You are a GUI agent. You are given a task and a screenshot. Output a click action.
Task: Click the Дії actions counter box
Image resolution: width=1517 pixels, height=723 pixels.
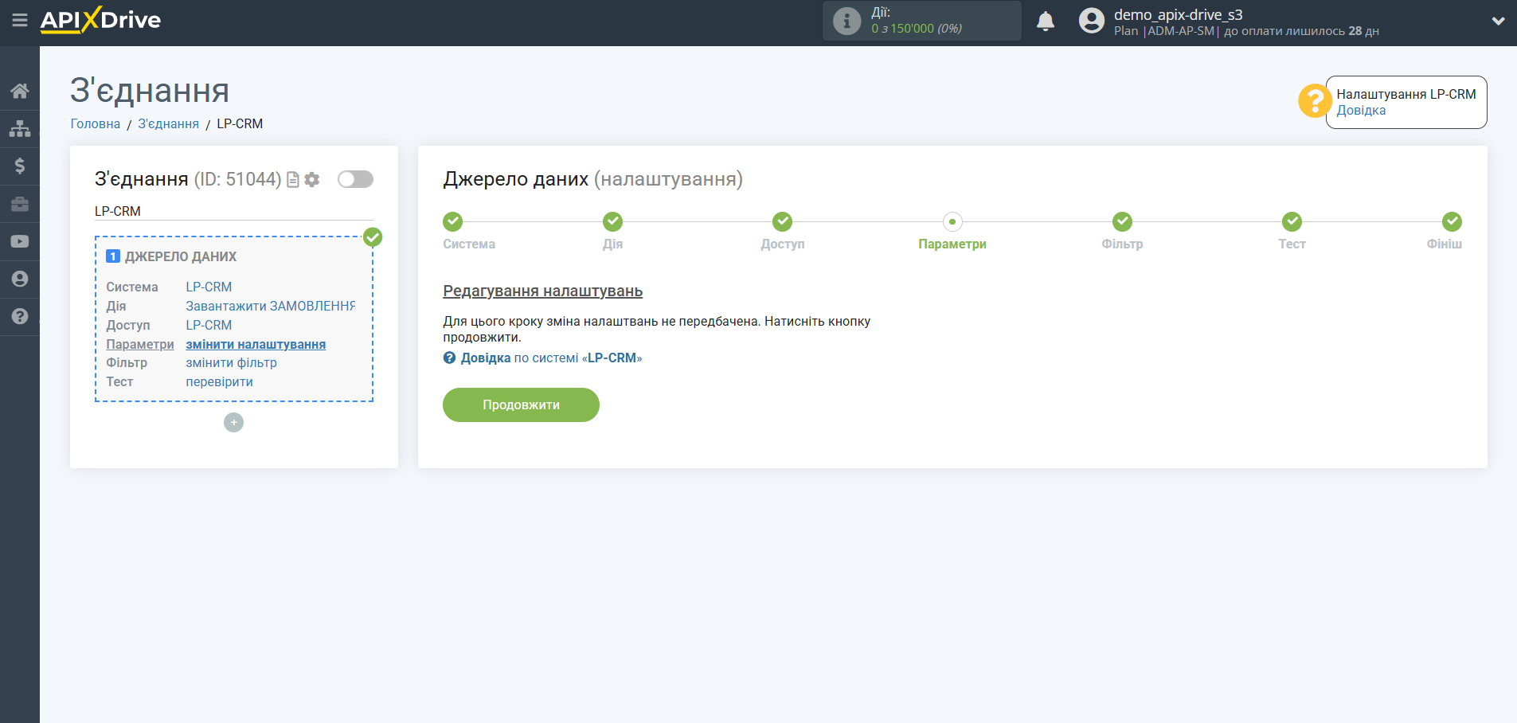921,21
